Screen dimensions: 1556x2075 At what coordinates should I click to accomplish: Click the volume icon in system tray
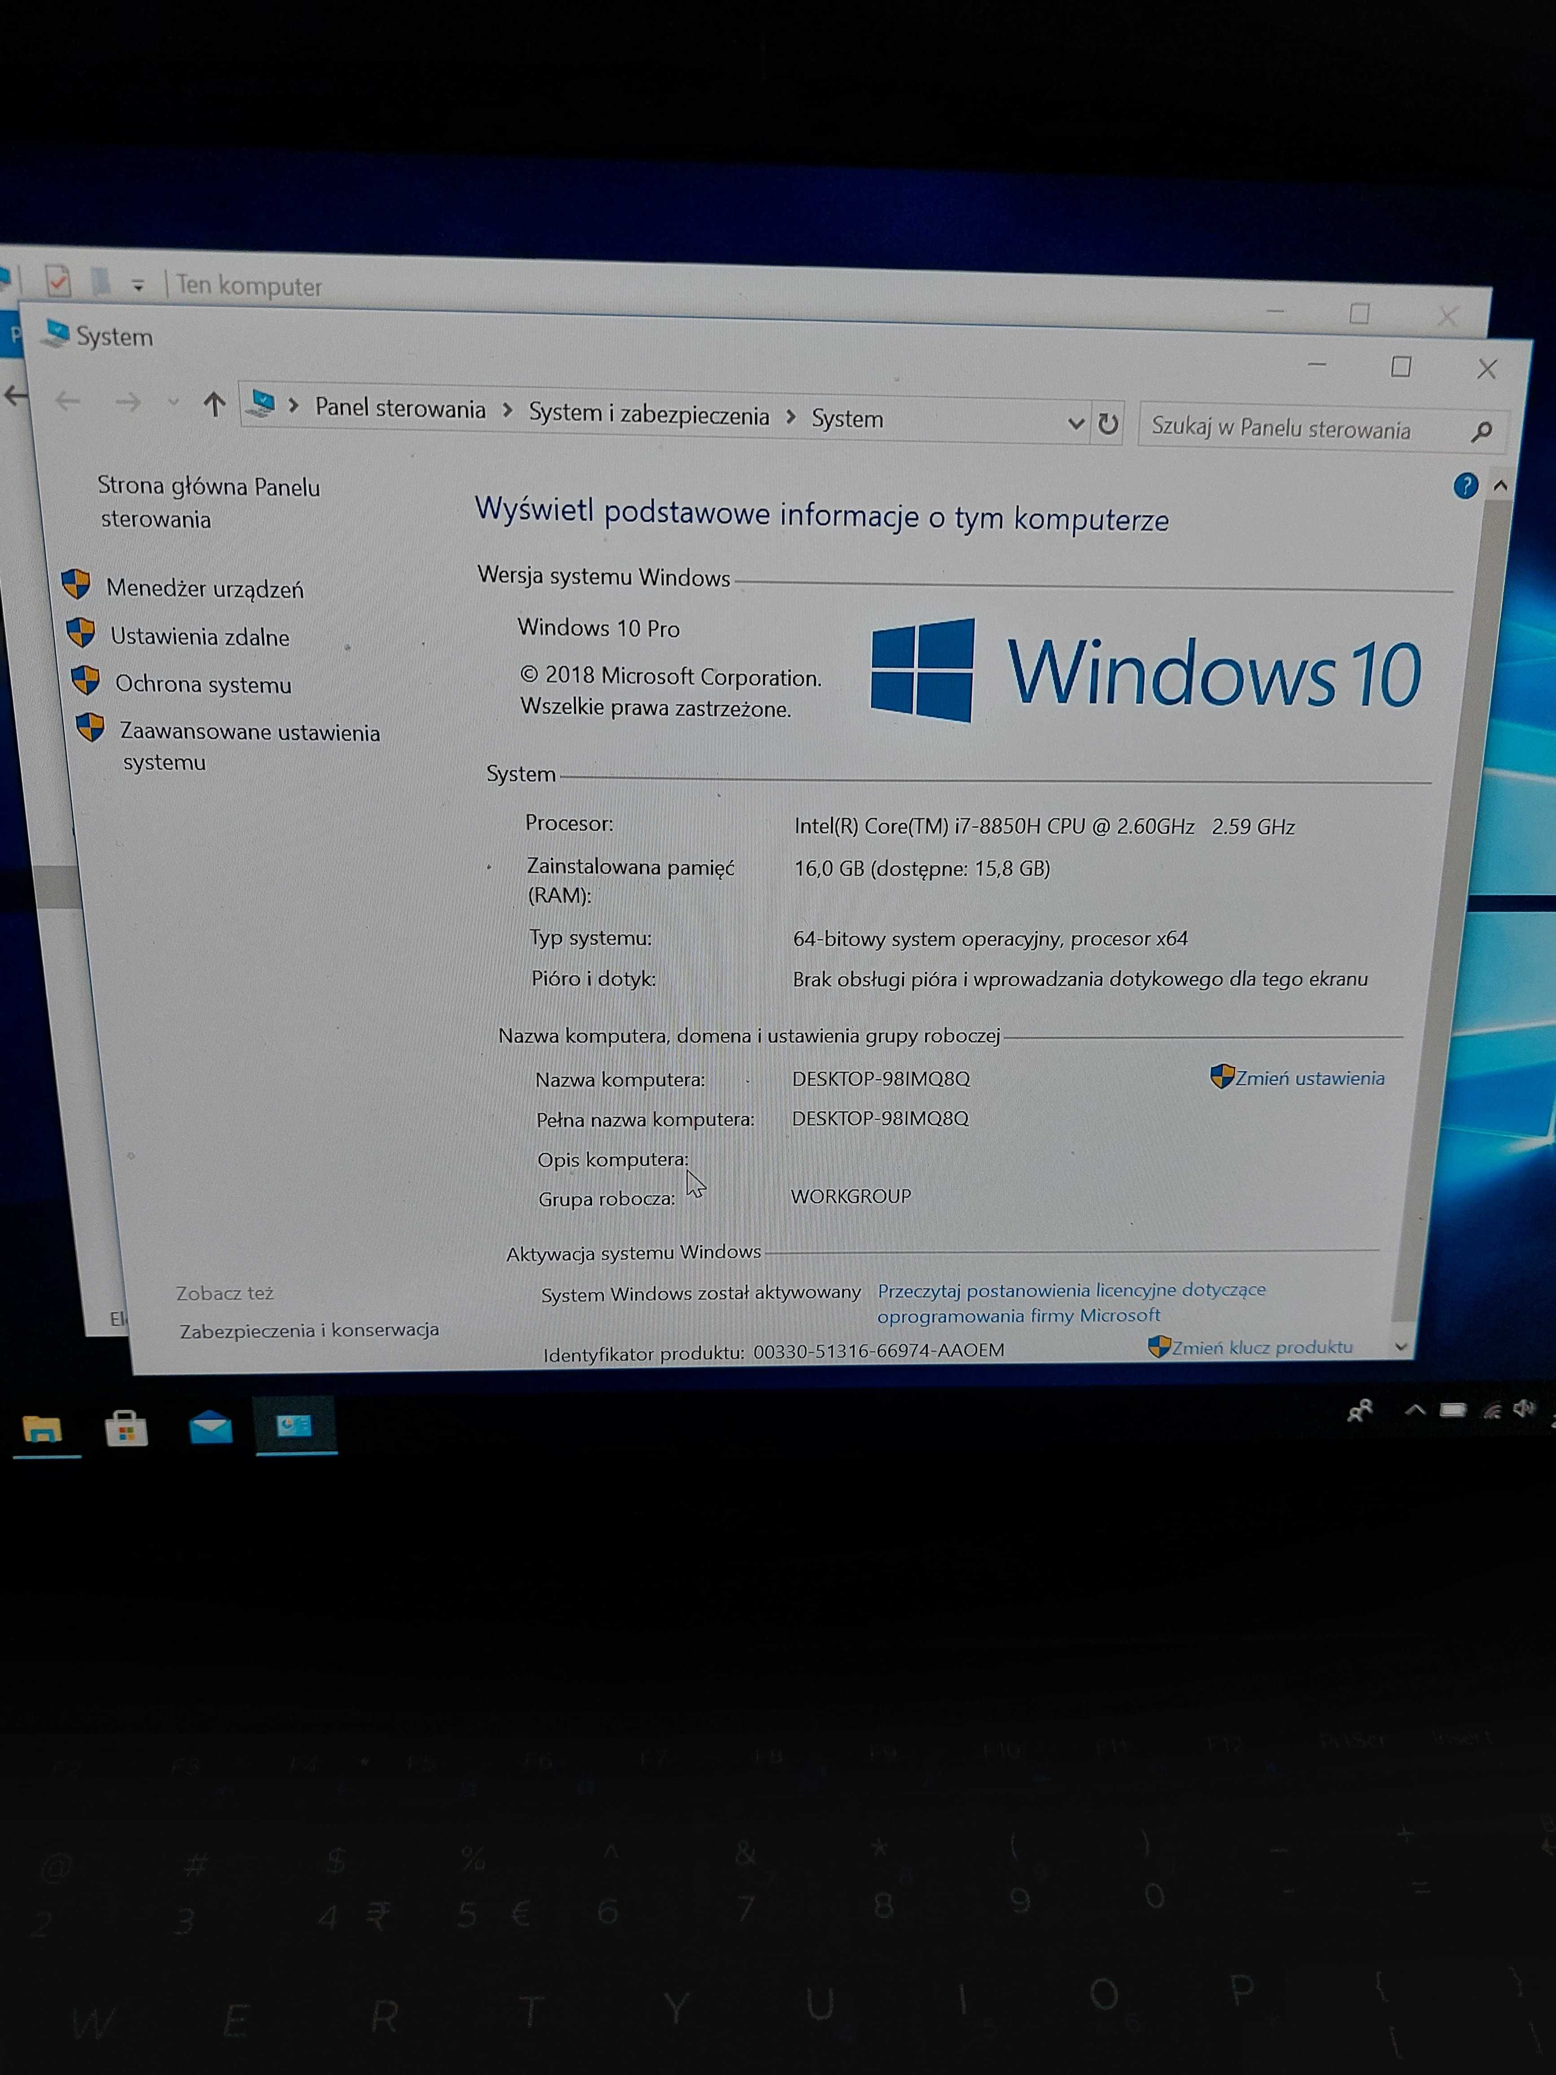point(1524,1408)
